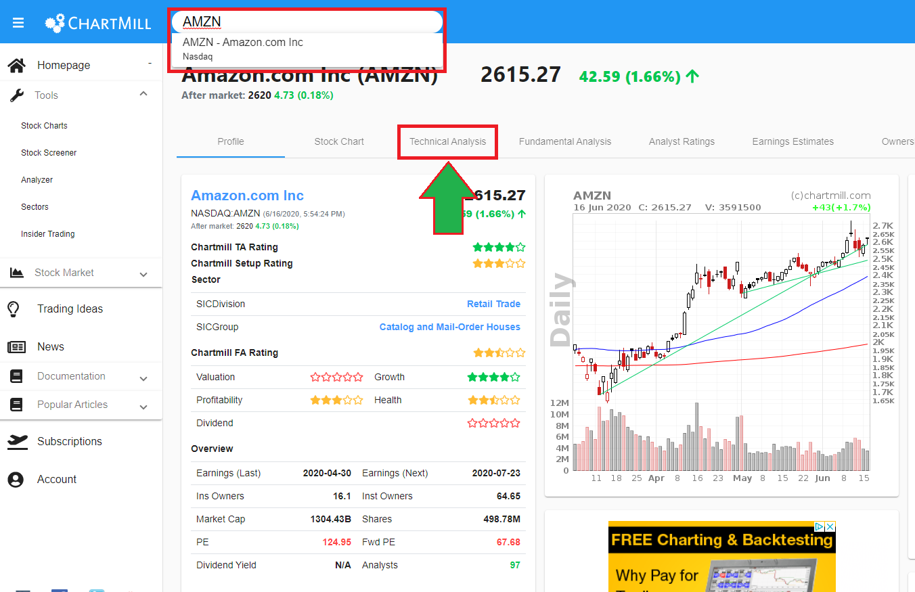Click the News newspaper icon

coord(16,347)
